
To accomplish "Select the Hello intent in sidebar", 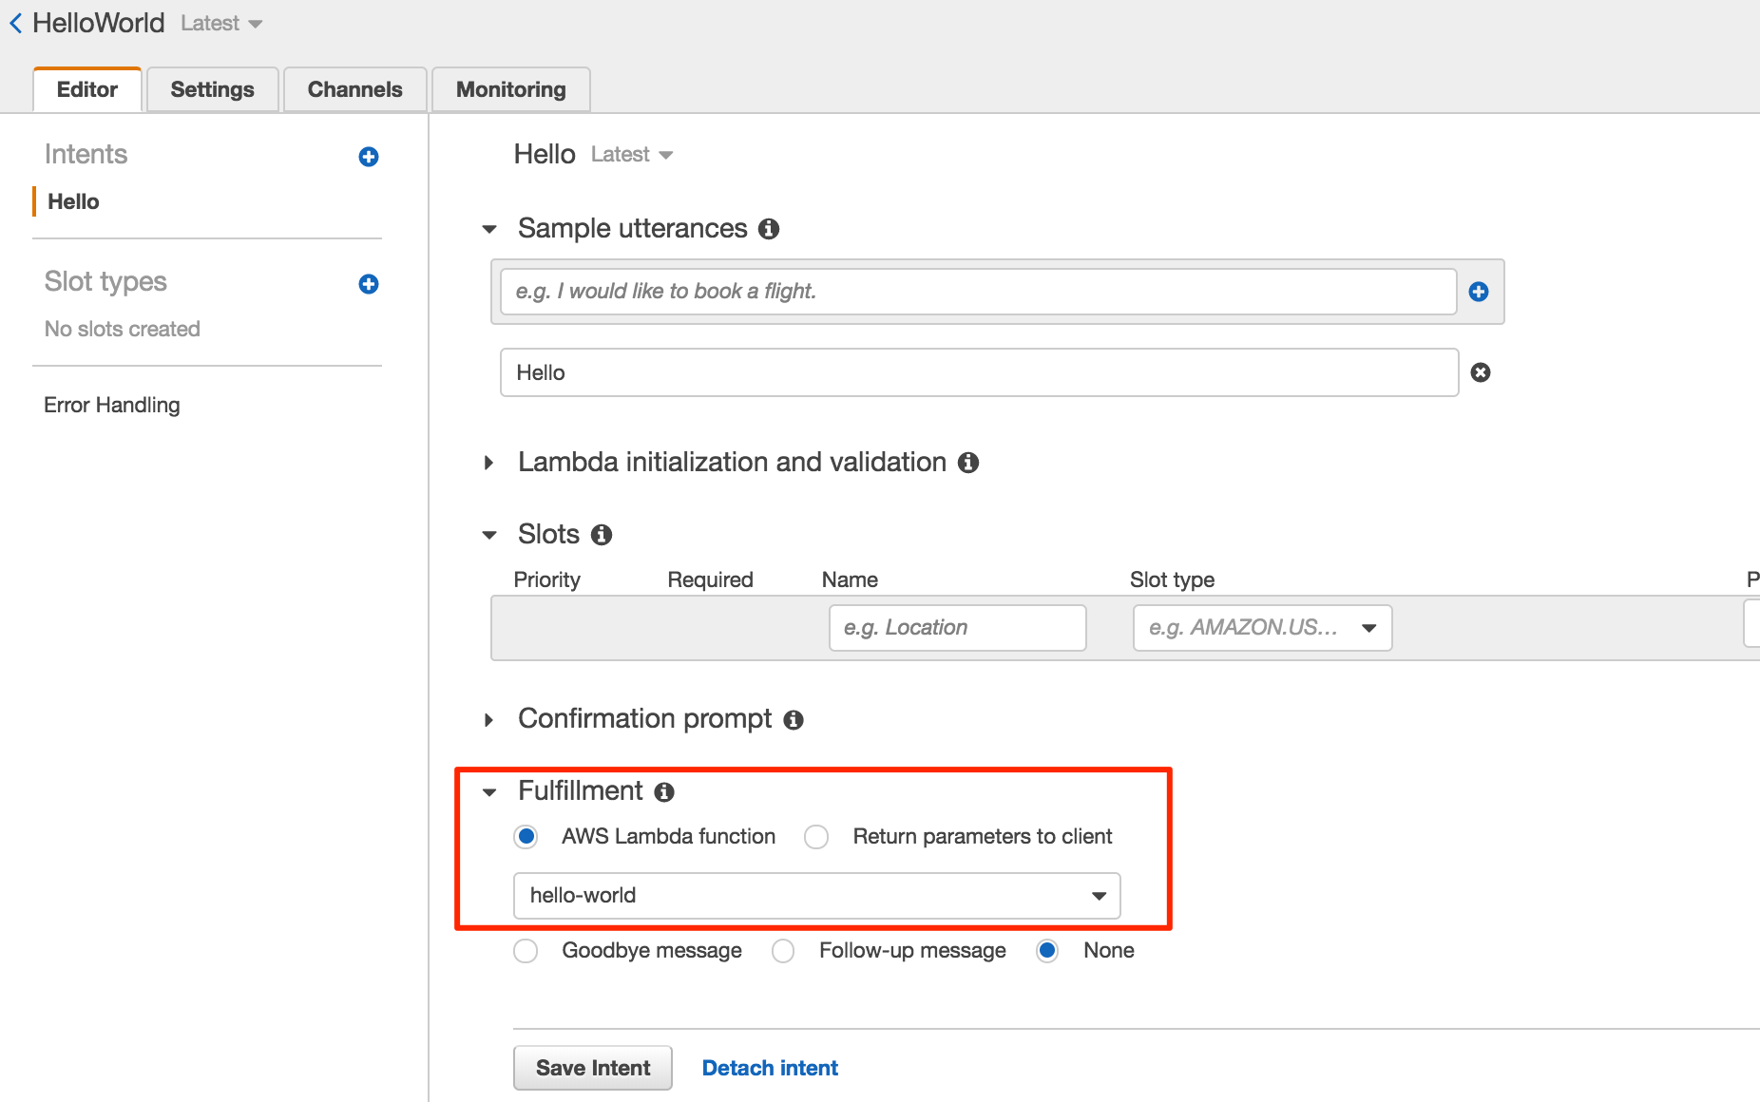I will pyautogui.click(x=73, y=201).
